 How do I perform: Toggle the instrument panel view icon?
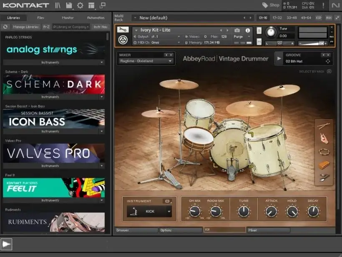coord(167,201)
